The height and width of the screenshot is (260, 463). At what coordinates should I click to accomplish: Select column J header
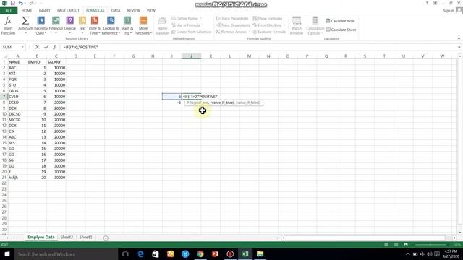click(191, 56)
